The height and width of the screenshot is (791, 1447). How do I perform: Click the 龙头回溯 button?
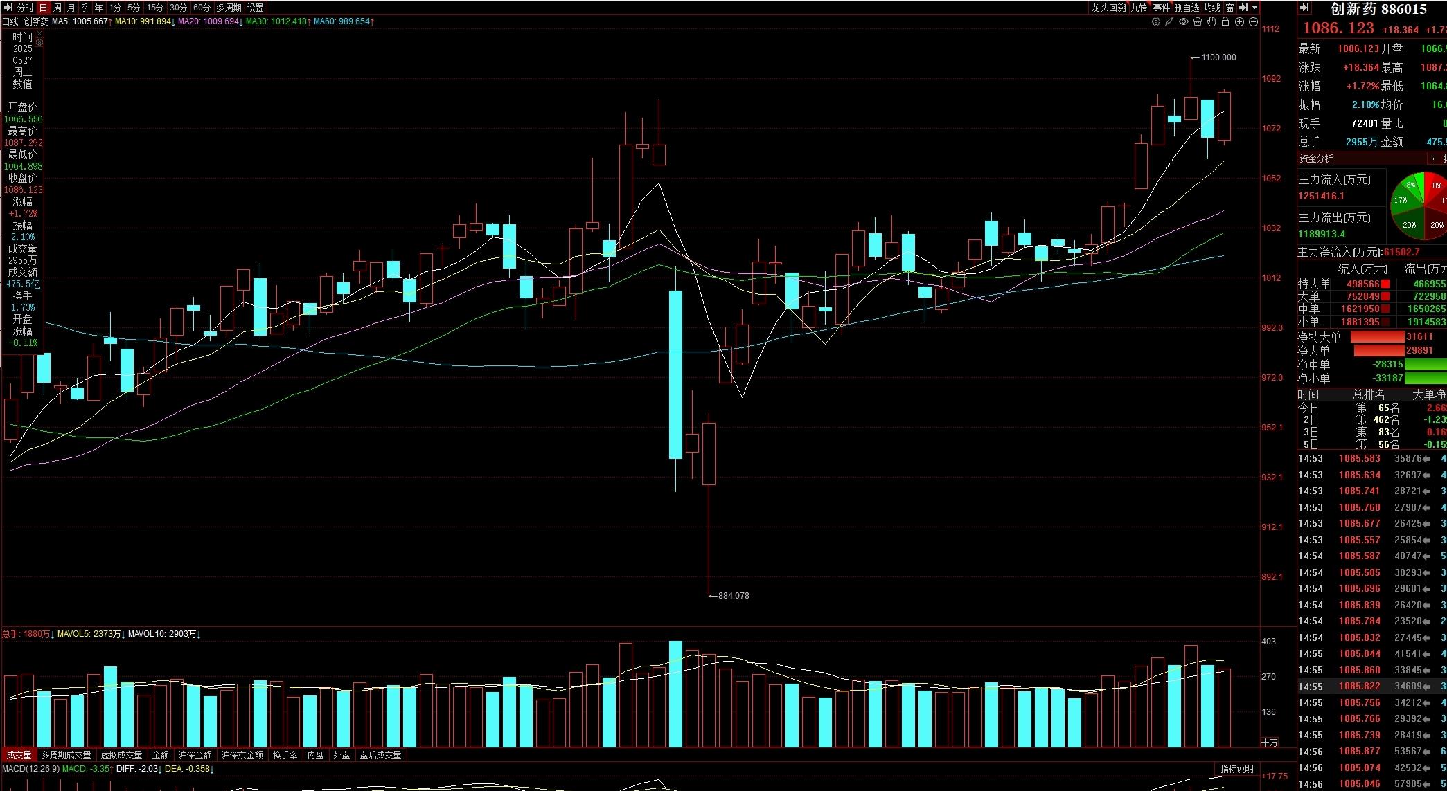[1108, 8]
